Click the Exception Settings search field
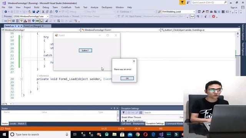246x138 pixels. click(x=163, y=113)
